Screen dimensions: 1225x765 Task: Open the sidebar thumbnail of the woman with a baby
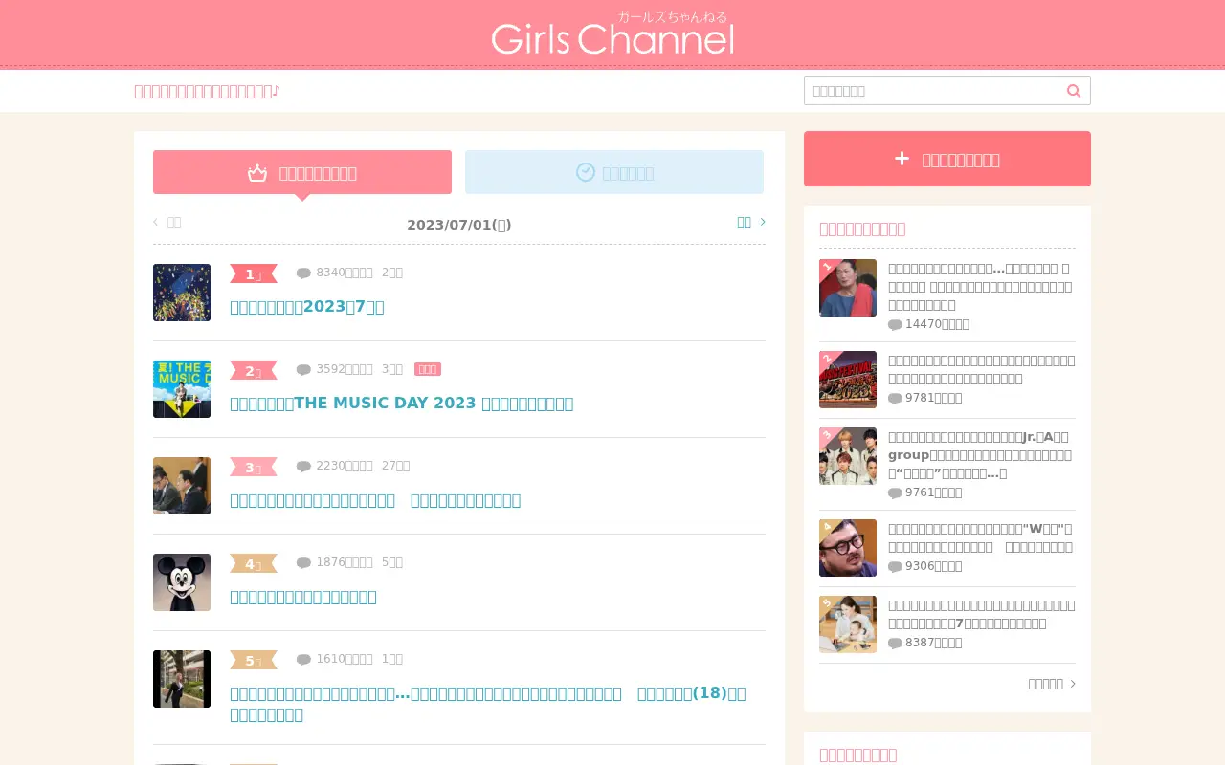coord(848,624)
